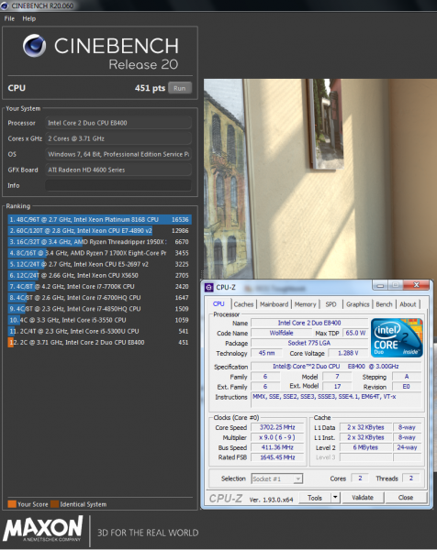Click the Core Speed value 3702.25 MHz
The image size is (437, 550).
277,427
